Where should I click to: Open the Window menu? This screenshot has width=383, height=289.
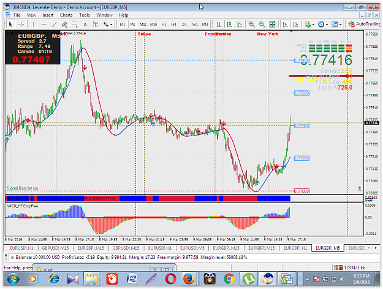tap(105, 15)
